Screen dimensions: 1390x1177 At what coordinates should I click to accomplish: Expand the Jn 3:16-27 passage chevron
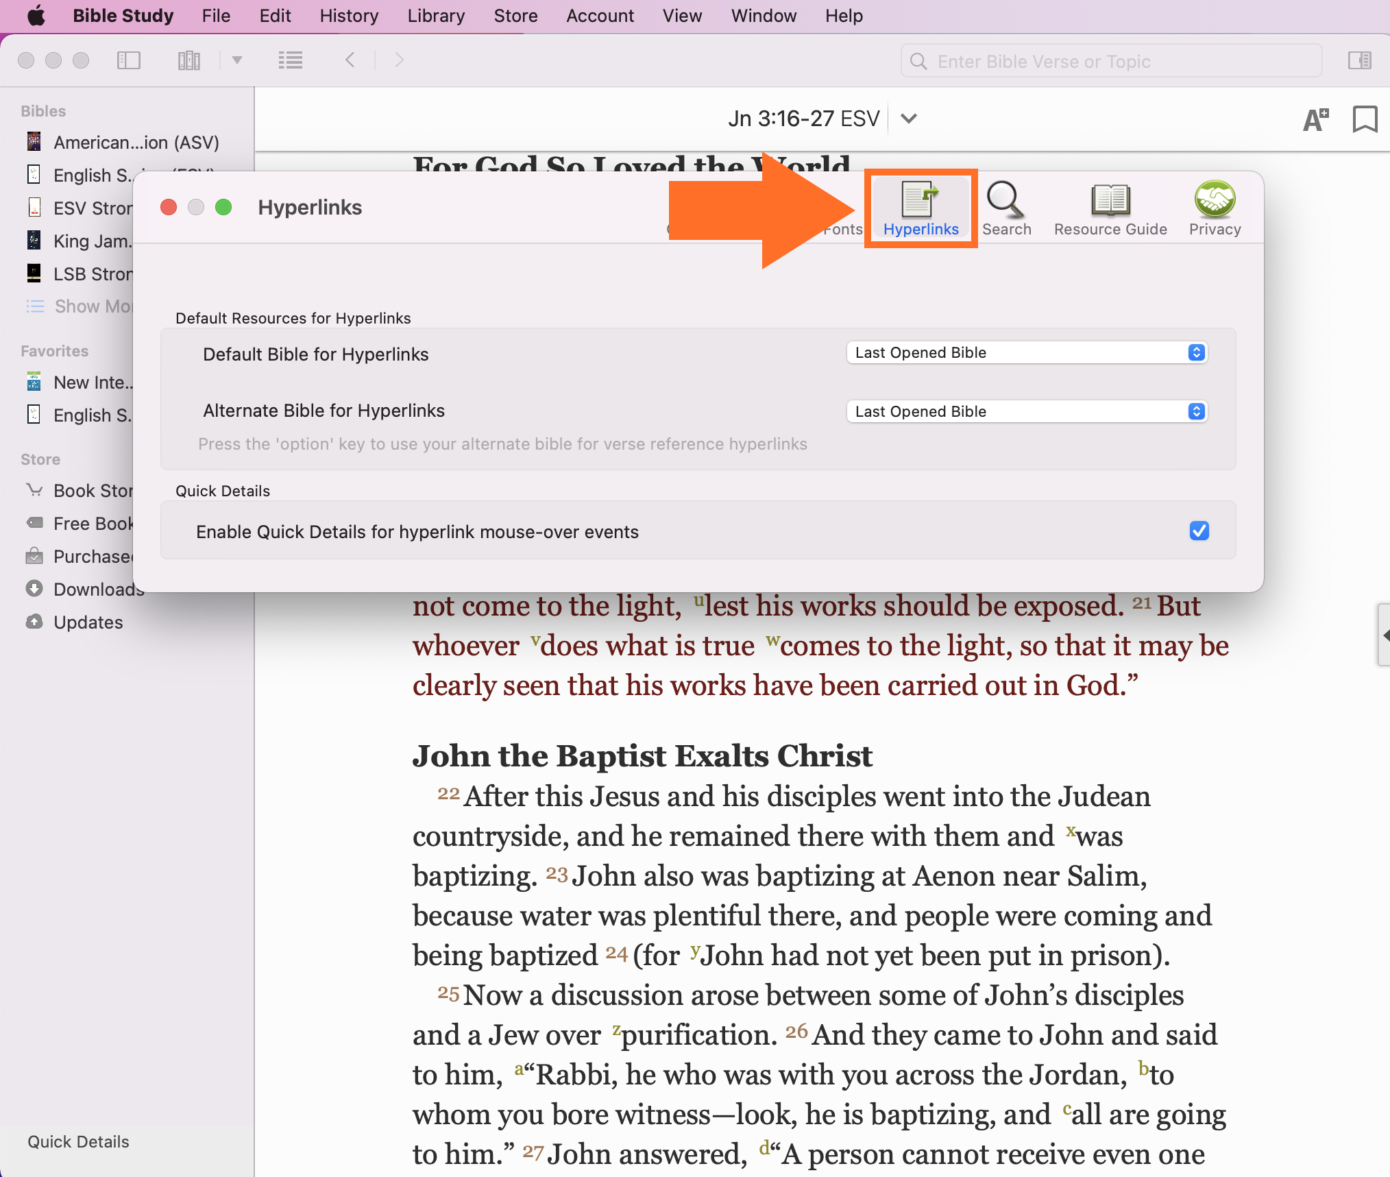click(x=908, y=119)
